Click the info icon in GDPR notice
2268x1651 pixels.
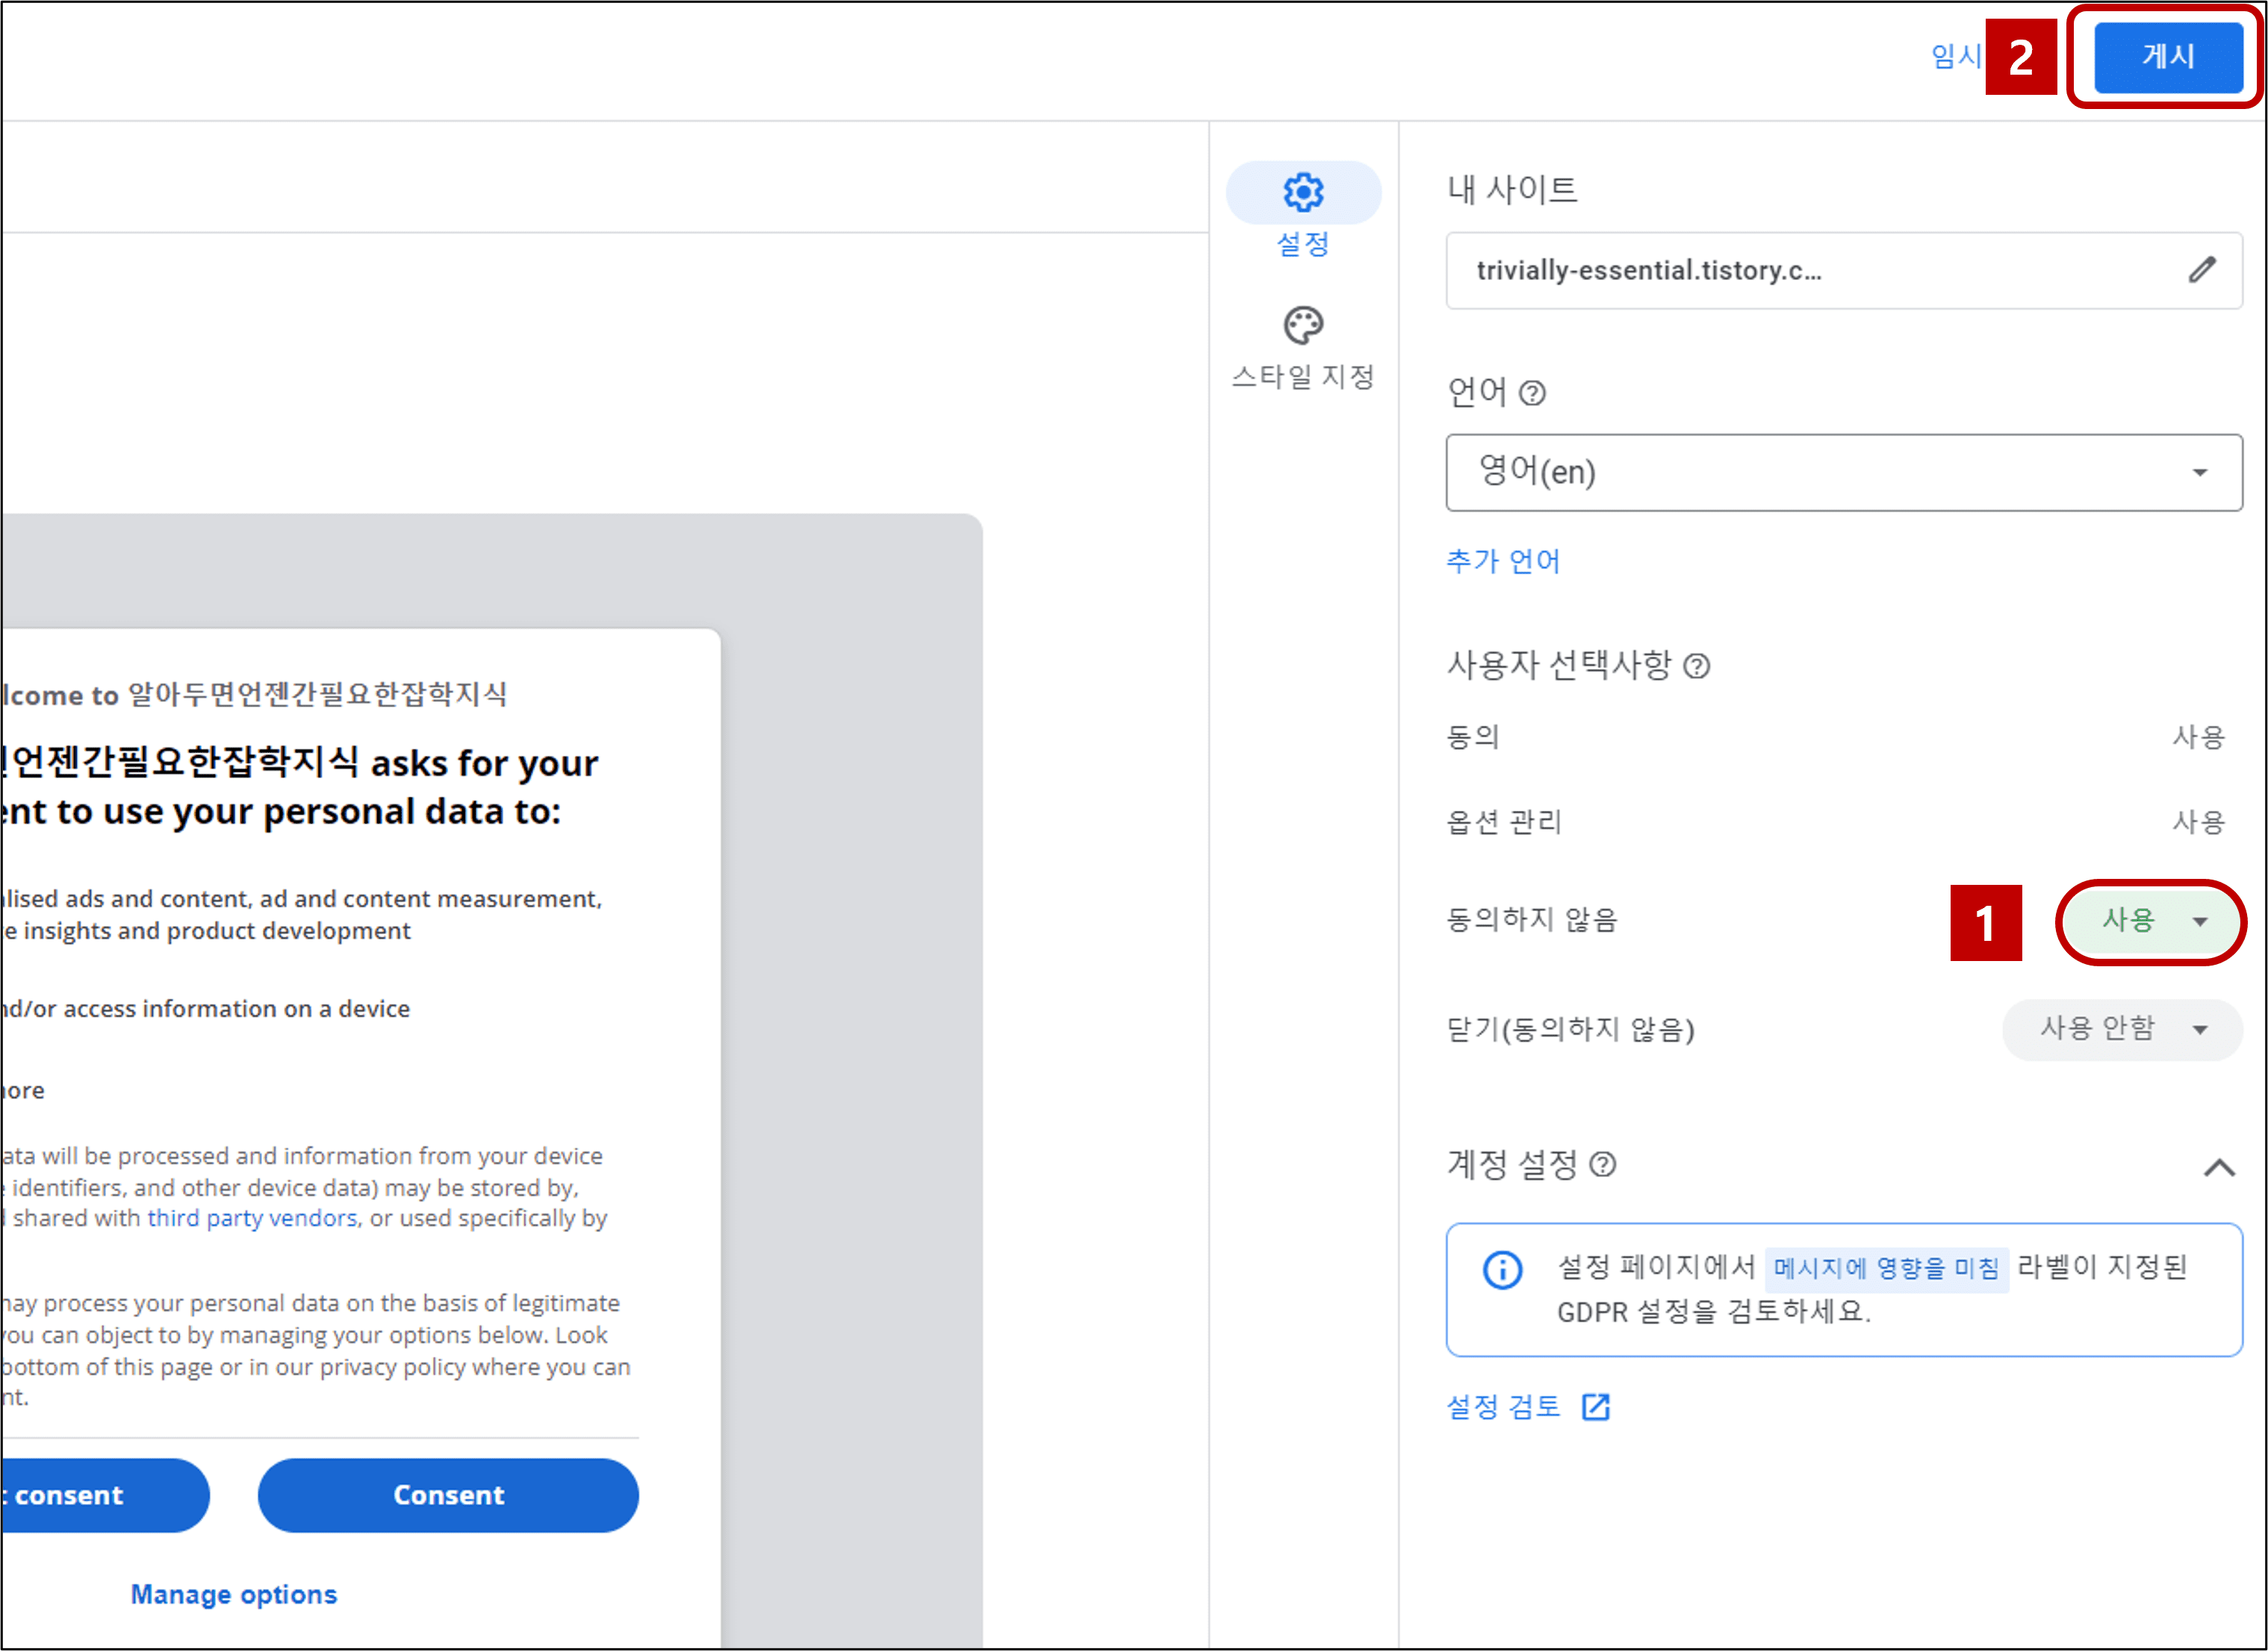point(1502,1270)
